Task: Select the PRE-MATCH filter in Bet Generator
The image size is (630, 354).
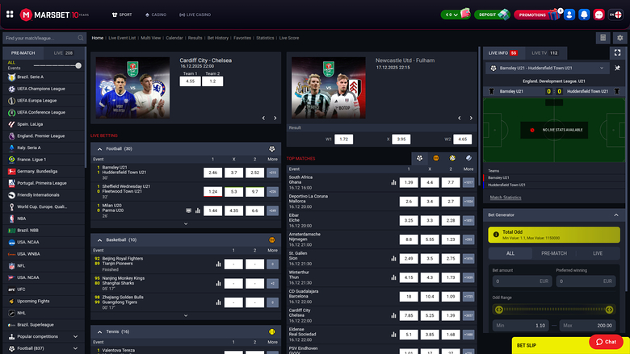Action: [554, 253]
